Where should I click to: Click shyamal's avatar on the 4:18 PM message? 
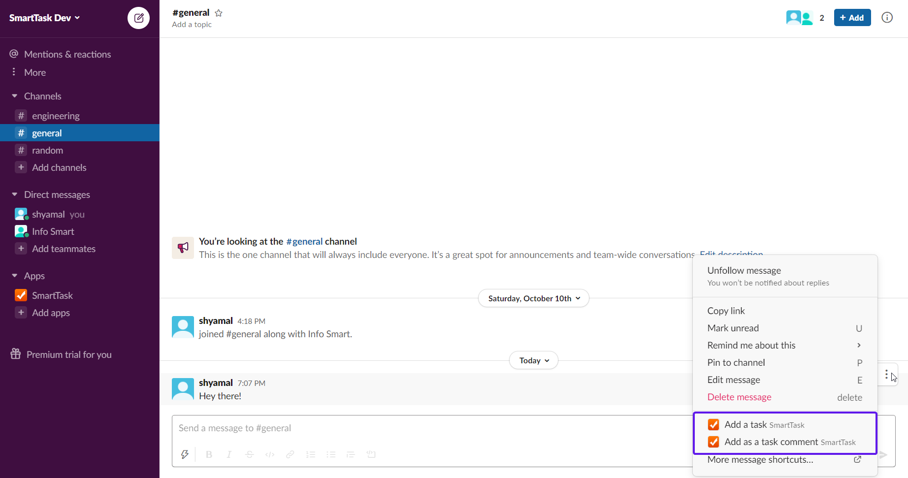pyautogui.click(x=183, y=327)
